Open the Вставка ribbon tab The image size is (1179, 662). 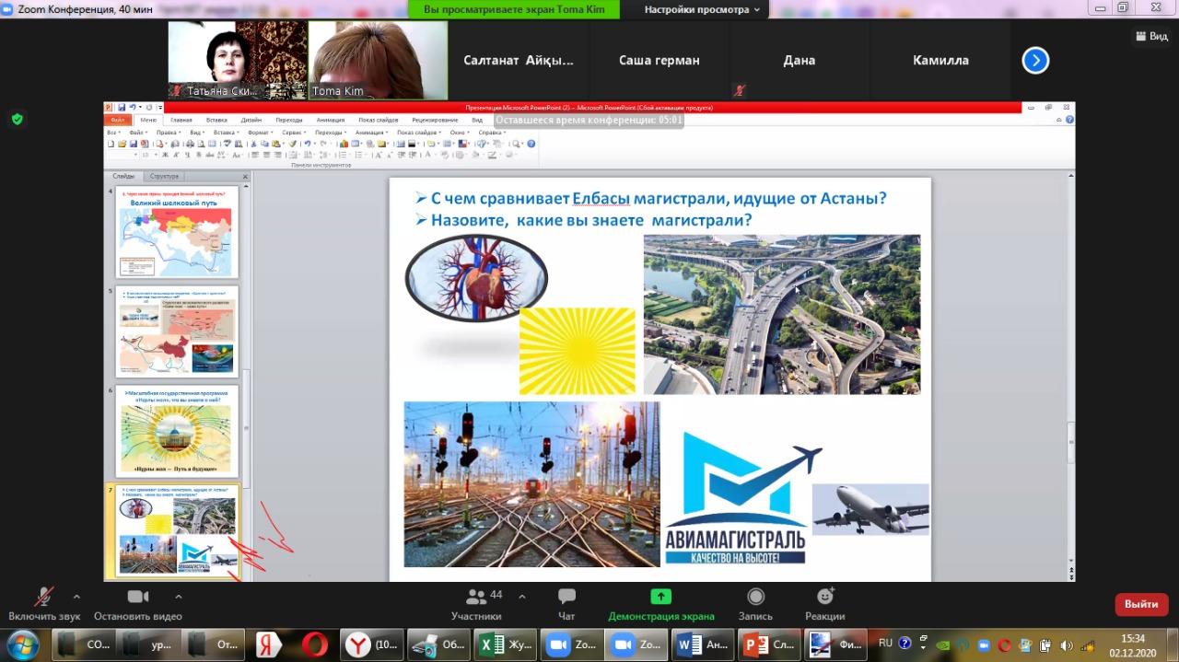[x=216, y=120]
